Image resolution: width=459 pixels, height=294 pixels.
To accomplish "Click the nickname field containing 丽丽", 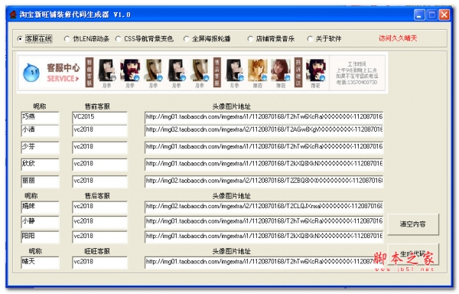I will (40, 181).
